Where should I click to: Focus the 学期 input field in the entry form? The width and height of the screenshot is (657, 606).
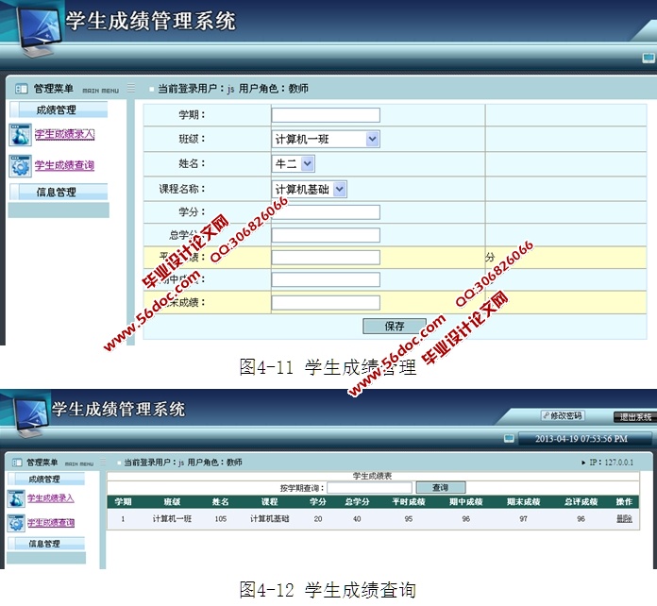coord(326,115)
